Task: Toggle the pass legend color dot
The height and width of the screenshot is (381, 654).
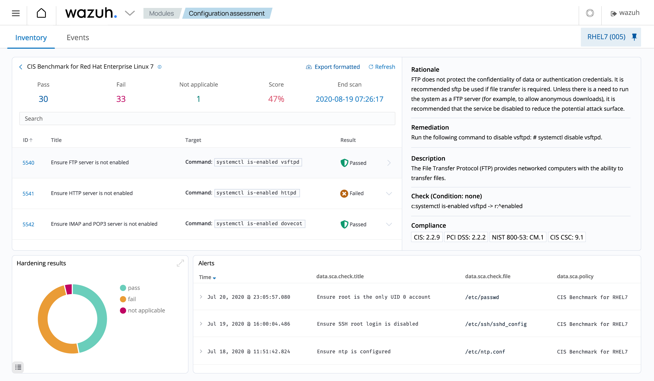Action: point(123,288)
